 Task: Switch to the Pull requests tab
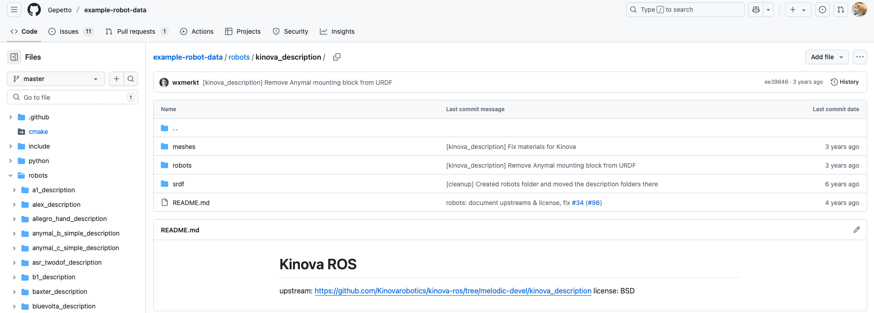pos(137,31)
